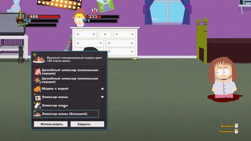Click the carton mana potion icon
This screenshot has width=251, height=141.
[38, 97]
